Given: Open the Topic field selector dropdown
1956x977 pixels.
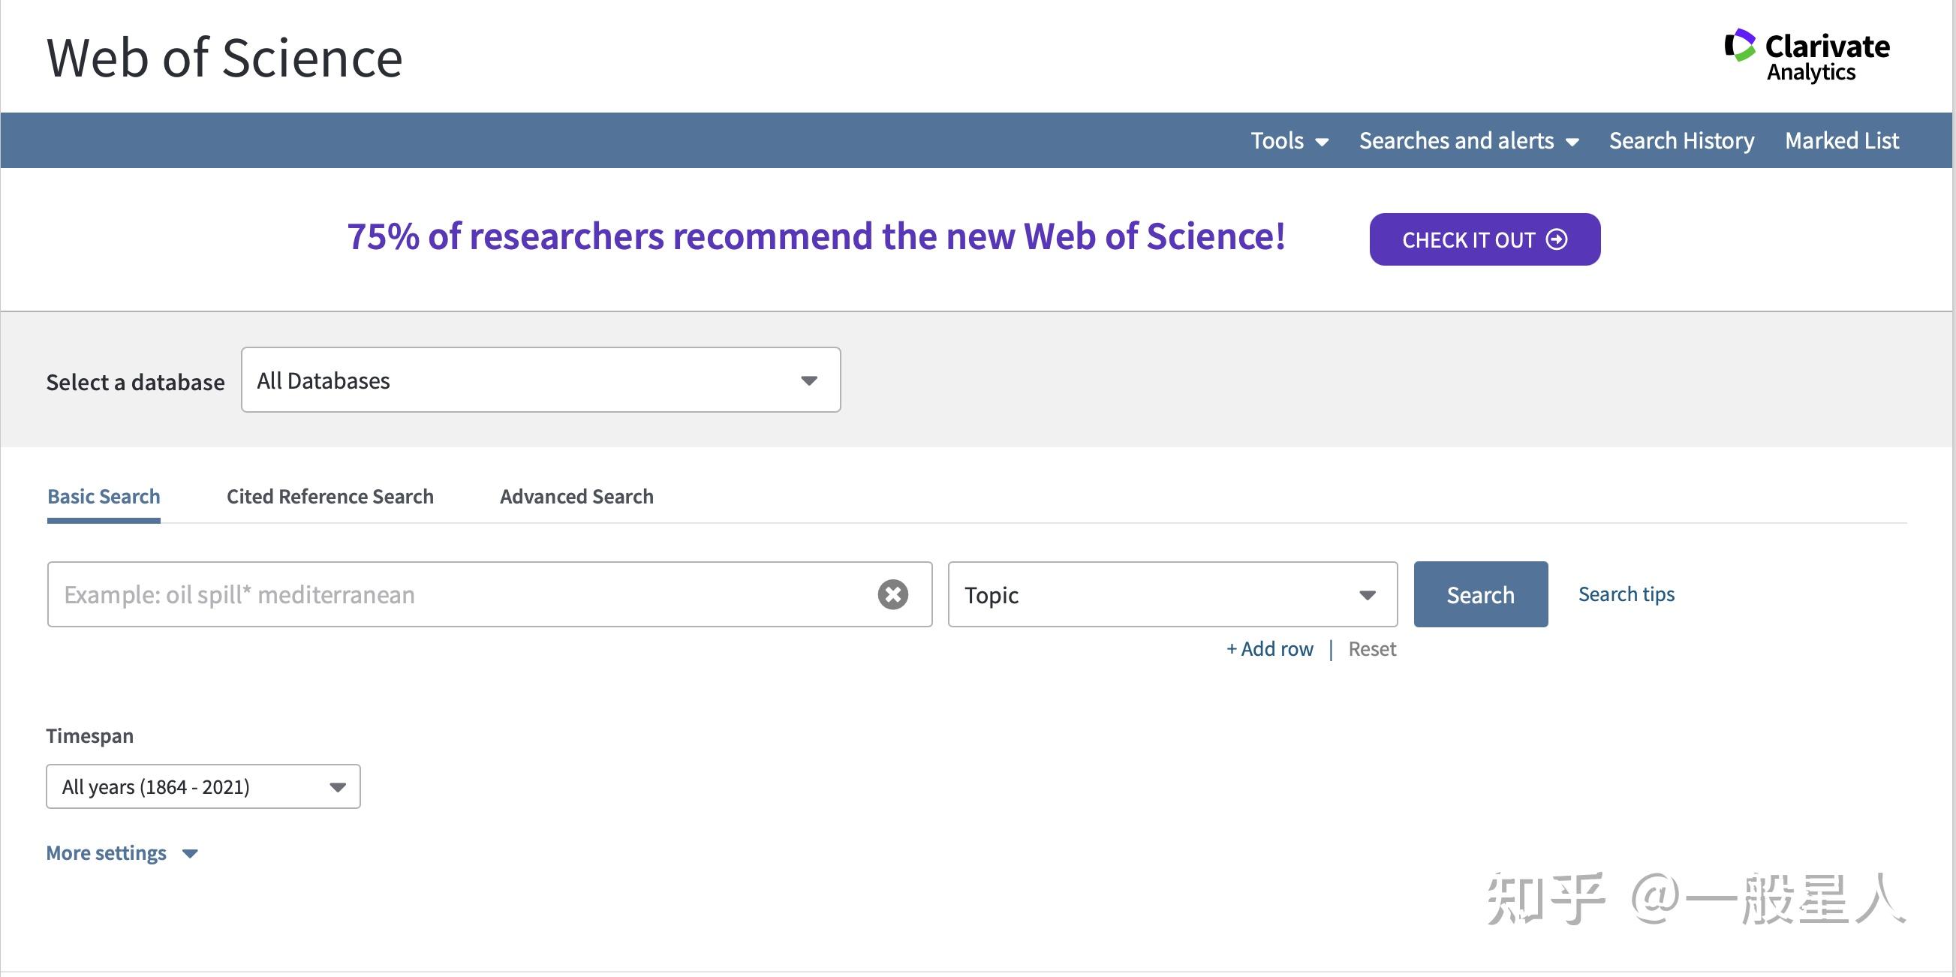Looking at the screenshot, I should coord(1172,594).
